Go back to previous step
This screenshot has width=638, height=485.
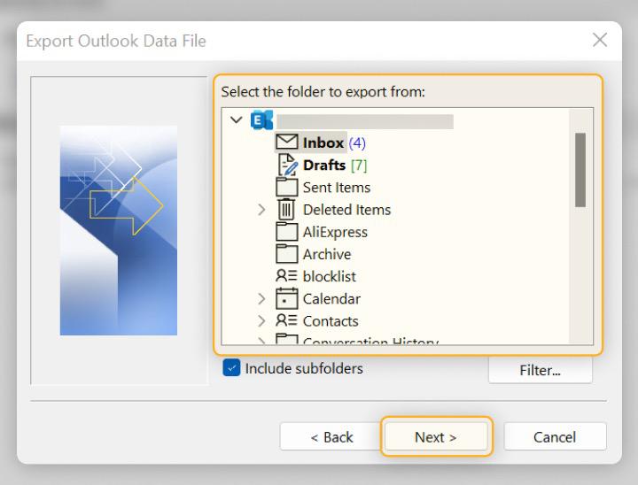331,437
